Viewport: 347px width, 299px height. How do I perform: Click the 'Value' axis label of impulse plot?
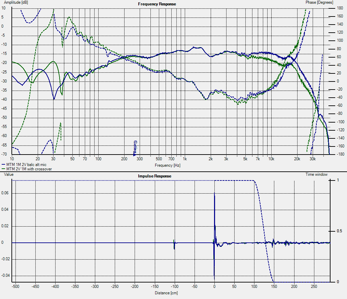tap(9, 174)
